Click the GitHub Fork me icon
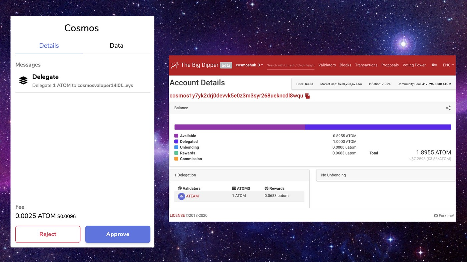This screenshot has width=467, height=262. tap(436, 216)
